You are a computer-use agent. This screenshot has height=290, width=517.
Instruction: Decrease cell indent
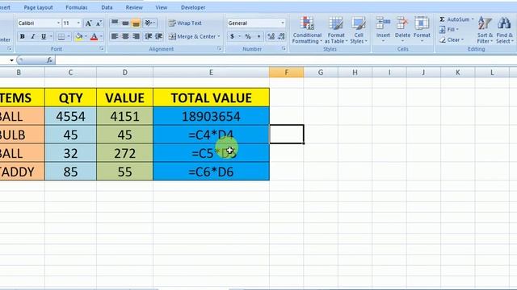pos(149,36)
